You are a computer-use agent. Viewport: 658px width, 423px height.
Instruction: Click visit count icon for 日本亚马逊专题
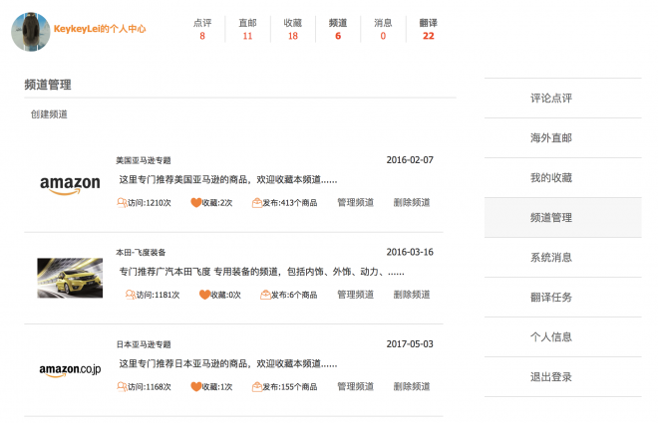[123, 386]
